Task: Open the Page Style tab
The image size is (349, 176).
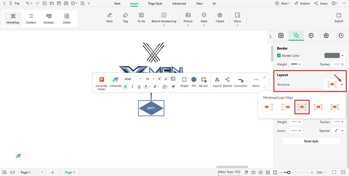Action: pos(155,4)
